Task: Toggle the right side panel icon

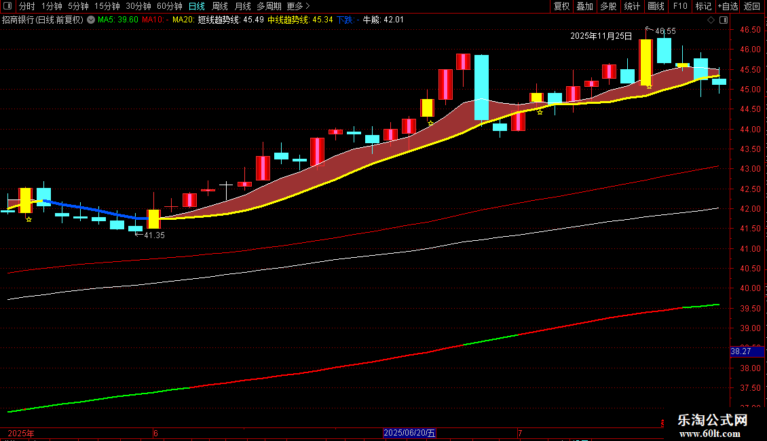Action: [724, 20]
